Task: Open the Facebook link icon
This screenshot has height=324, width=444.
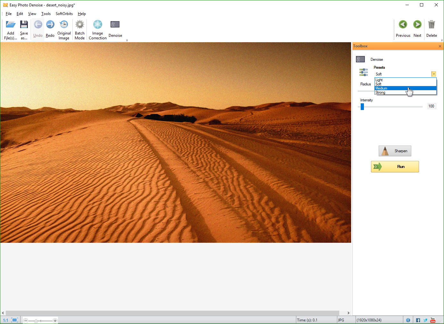Action: (x=418, y=320)
